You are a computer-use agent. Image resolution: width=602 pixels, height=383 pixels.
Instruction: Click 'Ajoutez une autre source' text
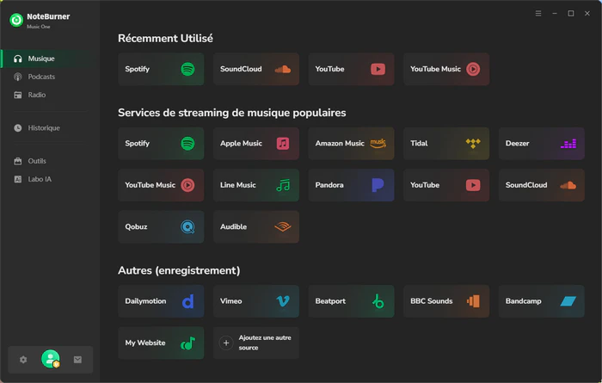coord(265,343)
